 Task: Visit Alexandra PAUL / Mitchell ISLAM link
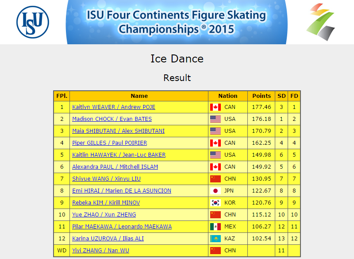[115, 167]
